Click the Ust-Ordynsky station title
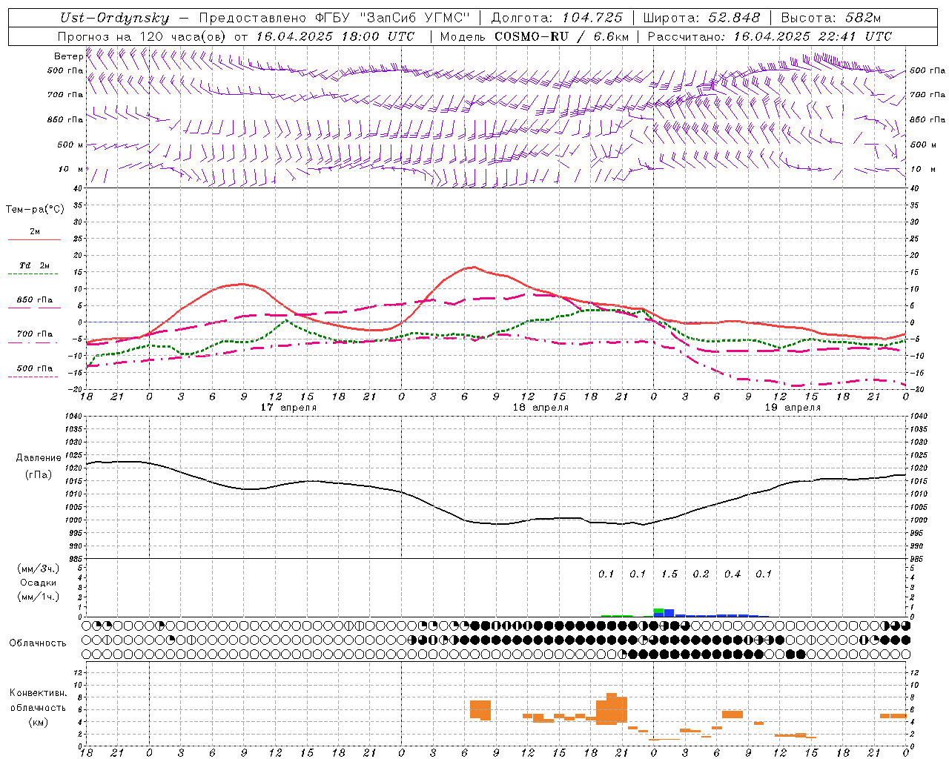Viewport: 949px width, 759px height. [114, 18]
